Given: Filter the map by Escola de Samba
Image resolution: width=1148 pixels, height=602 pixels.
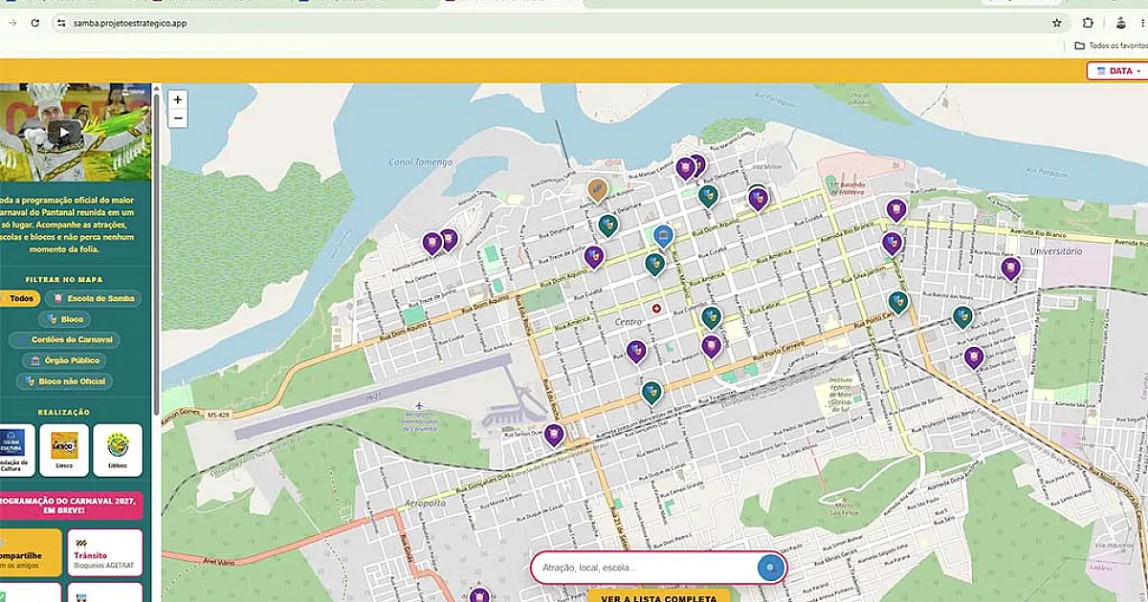Looking at the screenshot, I should point(94,298).
